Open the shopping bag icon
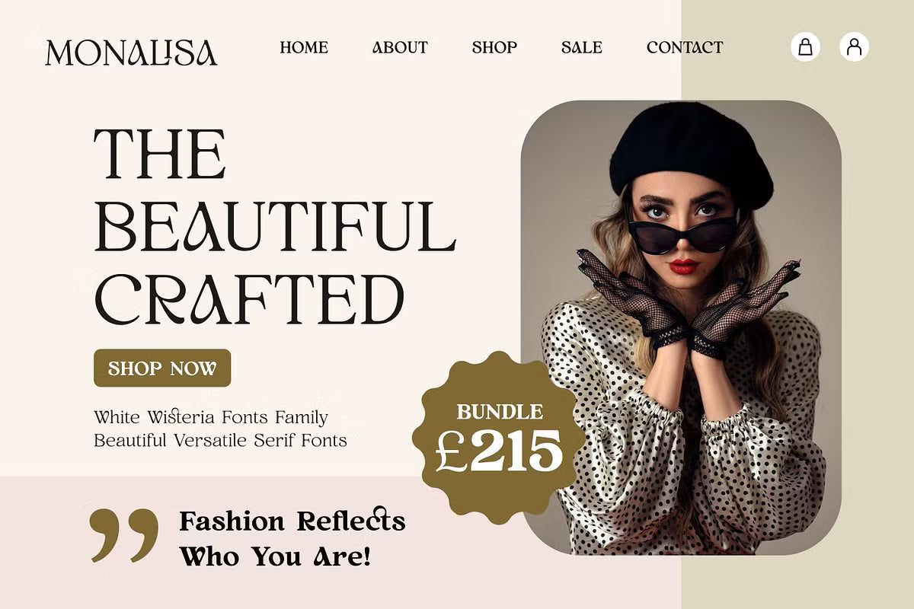The image size is (914, 609). 805,47
